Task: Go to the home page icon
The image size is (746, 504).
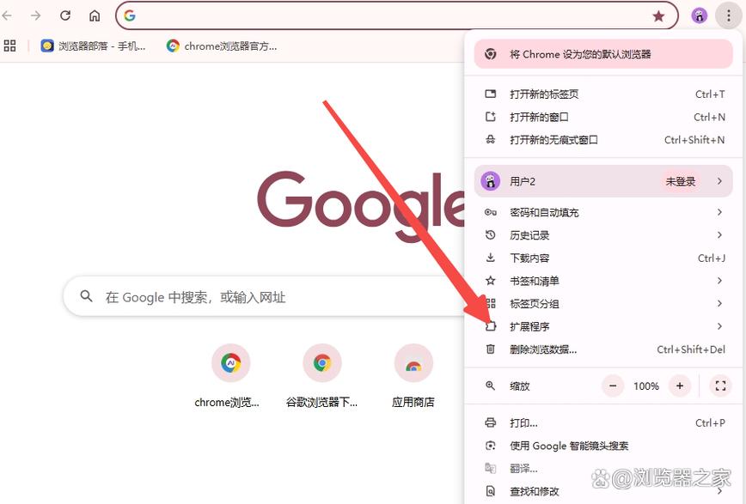Action: click(x=95, y=15)
